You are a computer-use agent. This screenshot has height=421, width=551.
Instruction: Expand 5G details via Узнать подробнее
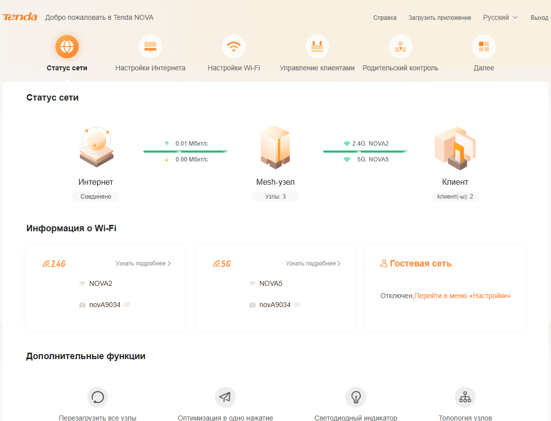313,263
